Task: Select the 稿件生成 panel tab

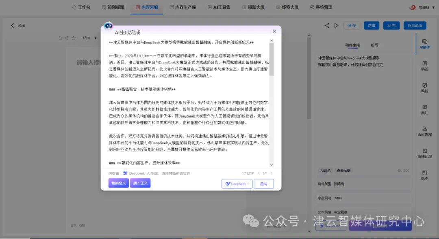Action: tap(352, 45)
